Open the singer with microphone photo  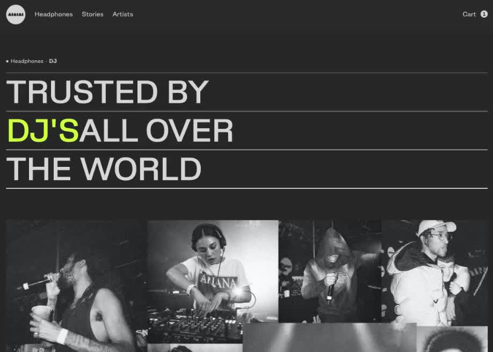tap(76, 286)
